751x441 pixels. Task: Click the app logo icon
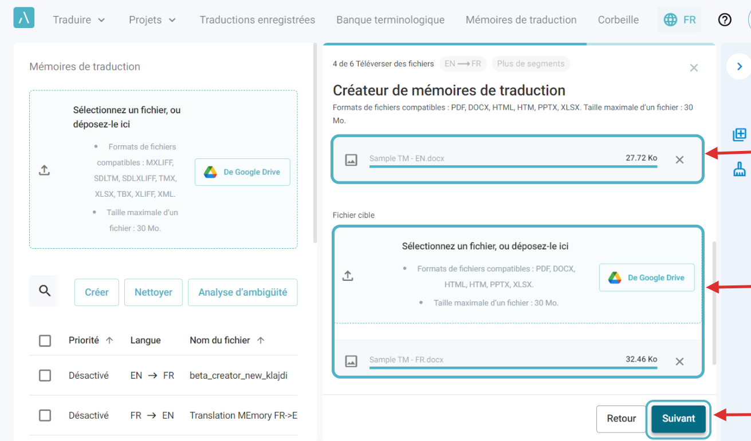tap(24, 18)
